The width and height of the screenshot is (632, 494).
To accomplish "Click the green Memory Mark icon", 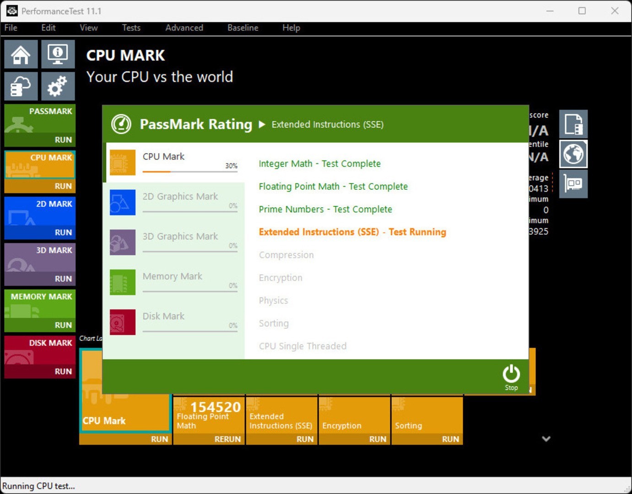I will tap(123, 282).
